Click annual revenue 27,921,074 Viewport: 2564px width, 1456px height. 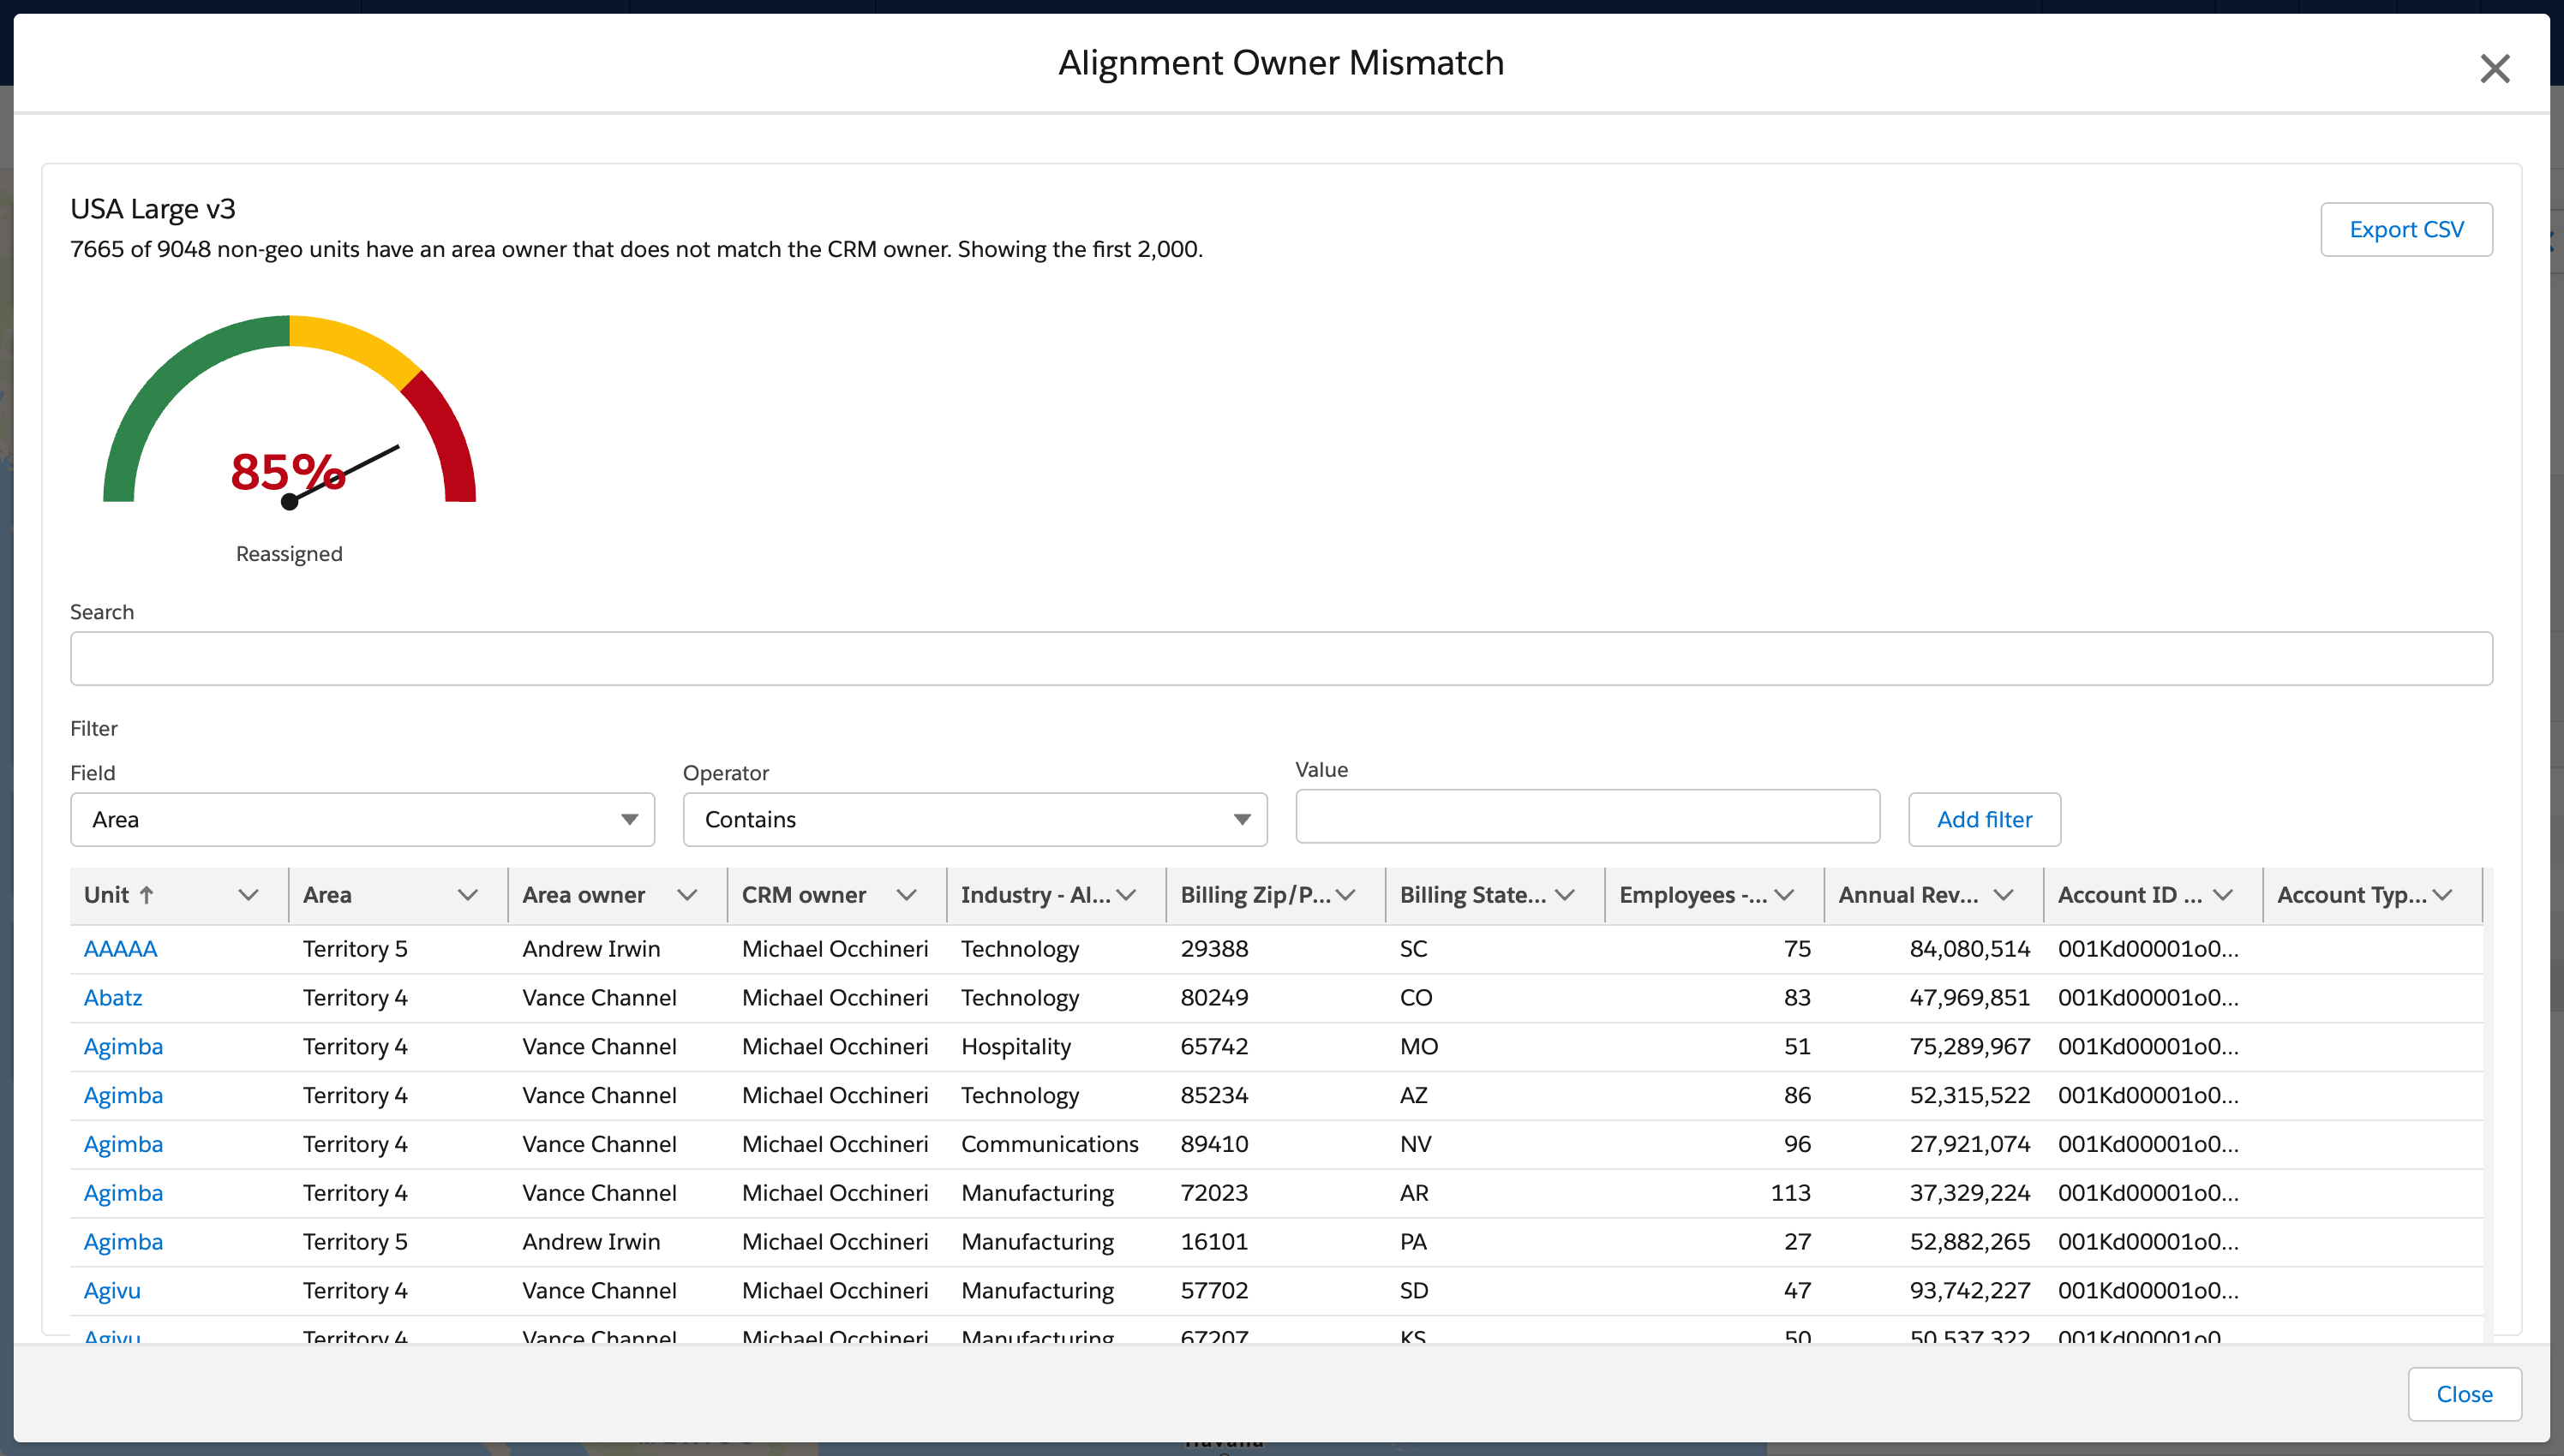coord(1968,1145)
